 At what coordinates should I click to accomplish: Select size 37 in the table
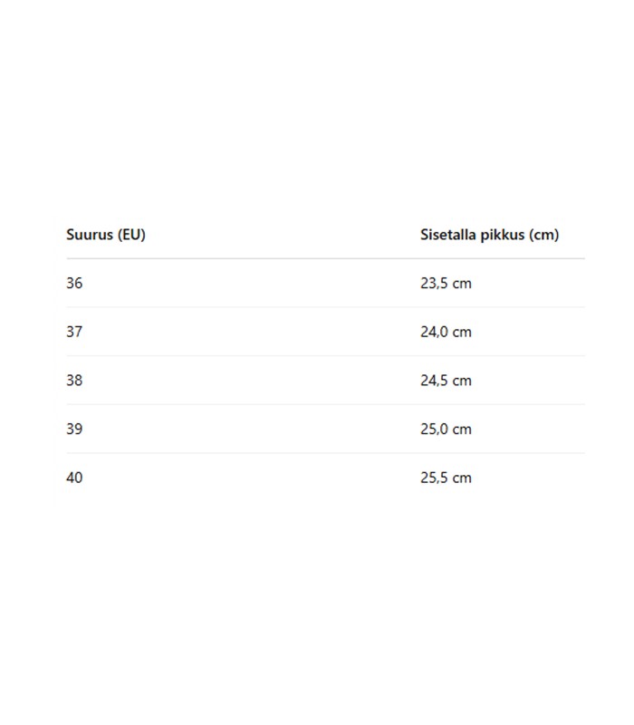click(x=74, y=332)
